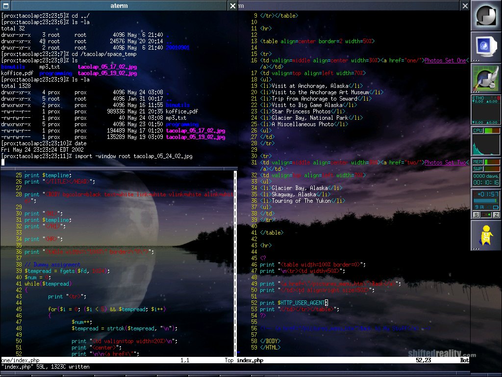
Task: Launch the terminal monitor dock icon
Action: coord(486,47)
